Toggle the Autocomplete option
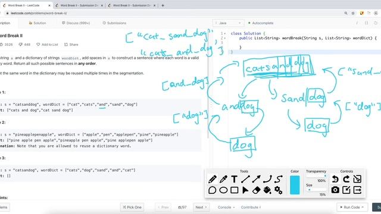Image resolution: width=381 pixels, height=214 pixels. [261, 23]
